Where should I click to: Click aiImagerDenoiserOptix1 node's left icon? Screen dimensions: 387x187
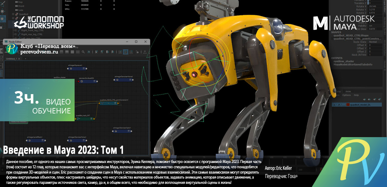click(116, 131)
